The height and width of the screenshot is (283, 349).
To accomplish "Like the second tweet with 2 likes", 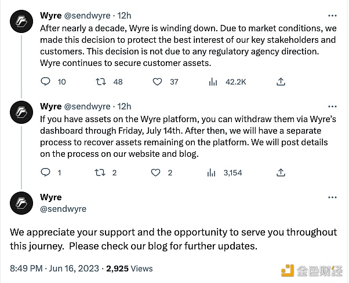I will pos(155,172).
